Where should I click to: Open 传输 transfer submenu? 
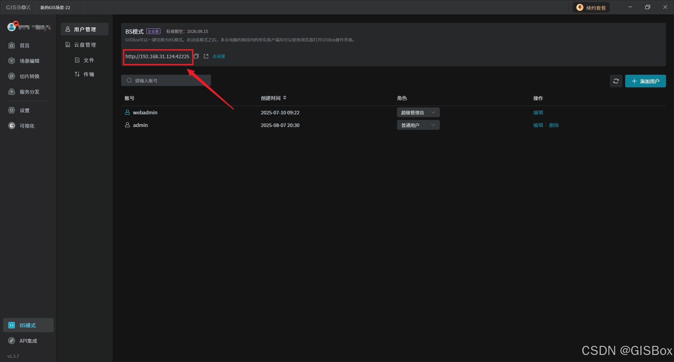click(85, 74)
